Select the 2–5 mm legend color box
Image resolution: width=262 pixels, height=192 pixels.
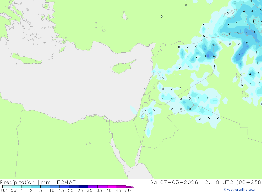pos(36,187)
